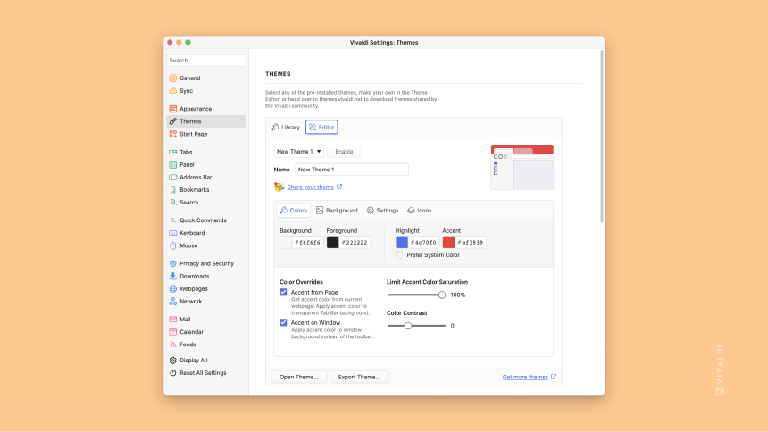Click the Accent hex value field
Viewport: 768px width, 432px height.
click(x=471, y=242)
